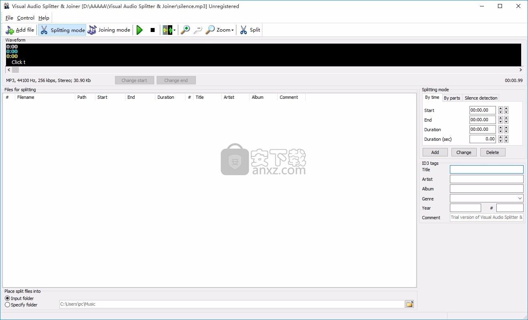The height and width of the screenshot is (320, 528).
Task: Stop playback with the black square
Action: (x=153, y=30)
